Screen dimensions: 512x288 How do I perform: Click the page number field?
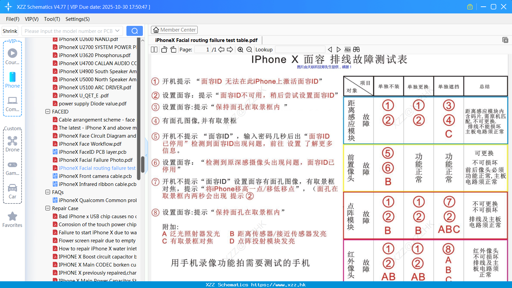[202, 49]
